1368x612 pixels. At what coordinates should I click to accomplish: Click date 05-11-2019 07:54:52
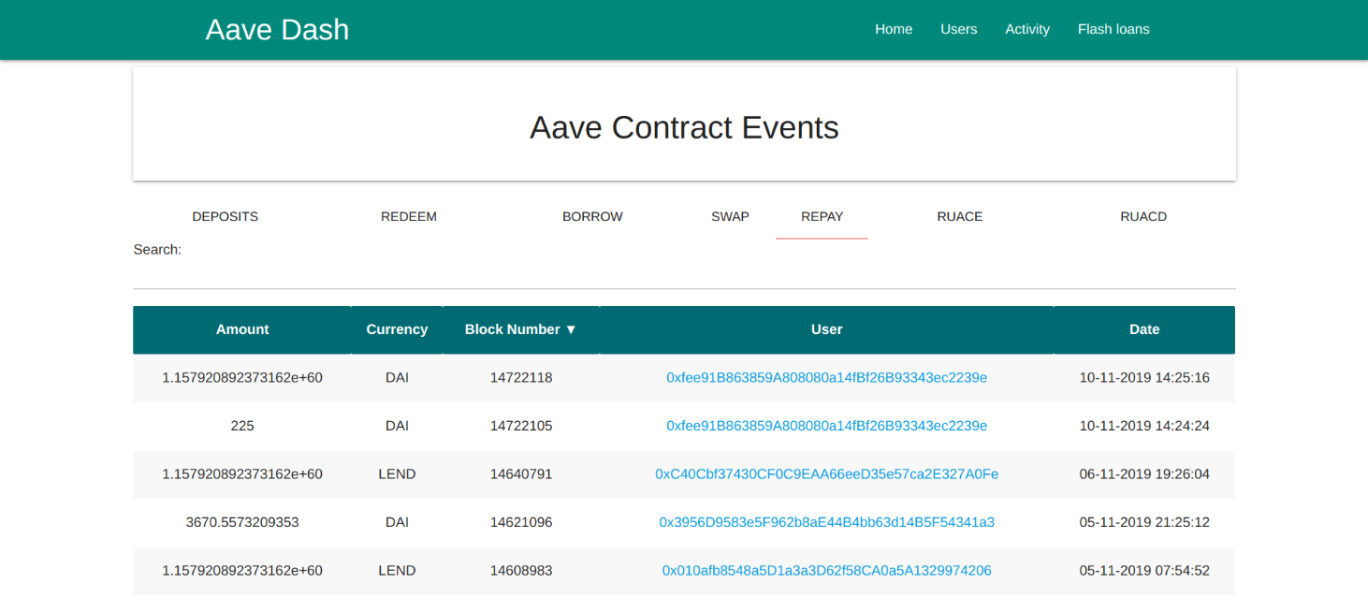pyautogui.click(x=1144, y=571)
